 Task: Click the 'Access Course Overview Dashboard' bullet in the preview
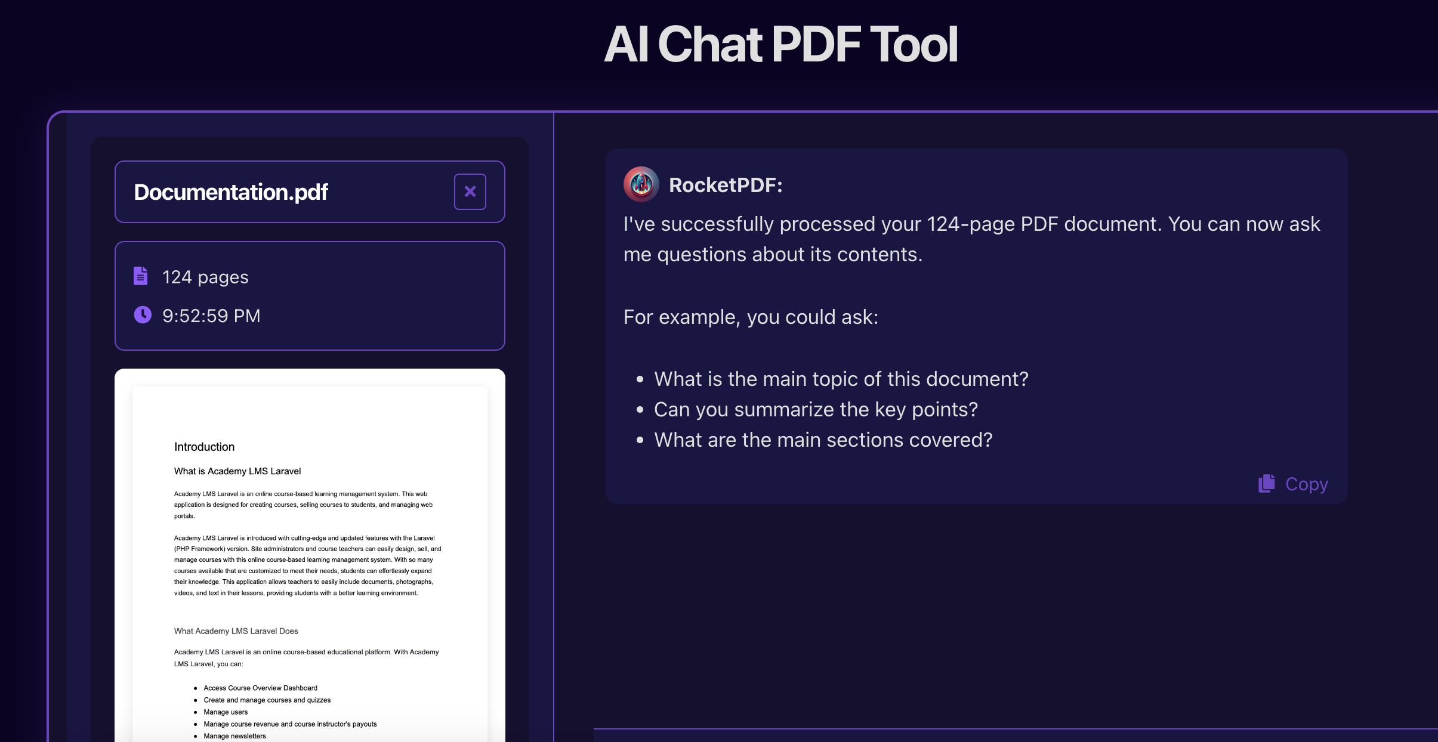[260, 688]
